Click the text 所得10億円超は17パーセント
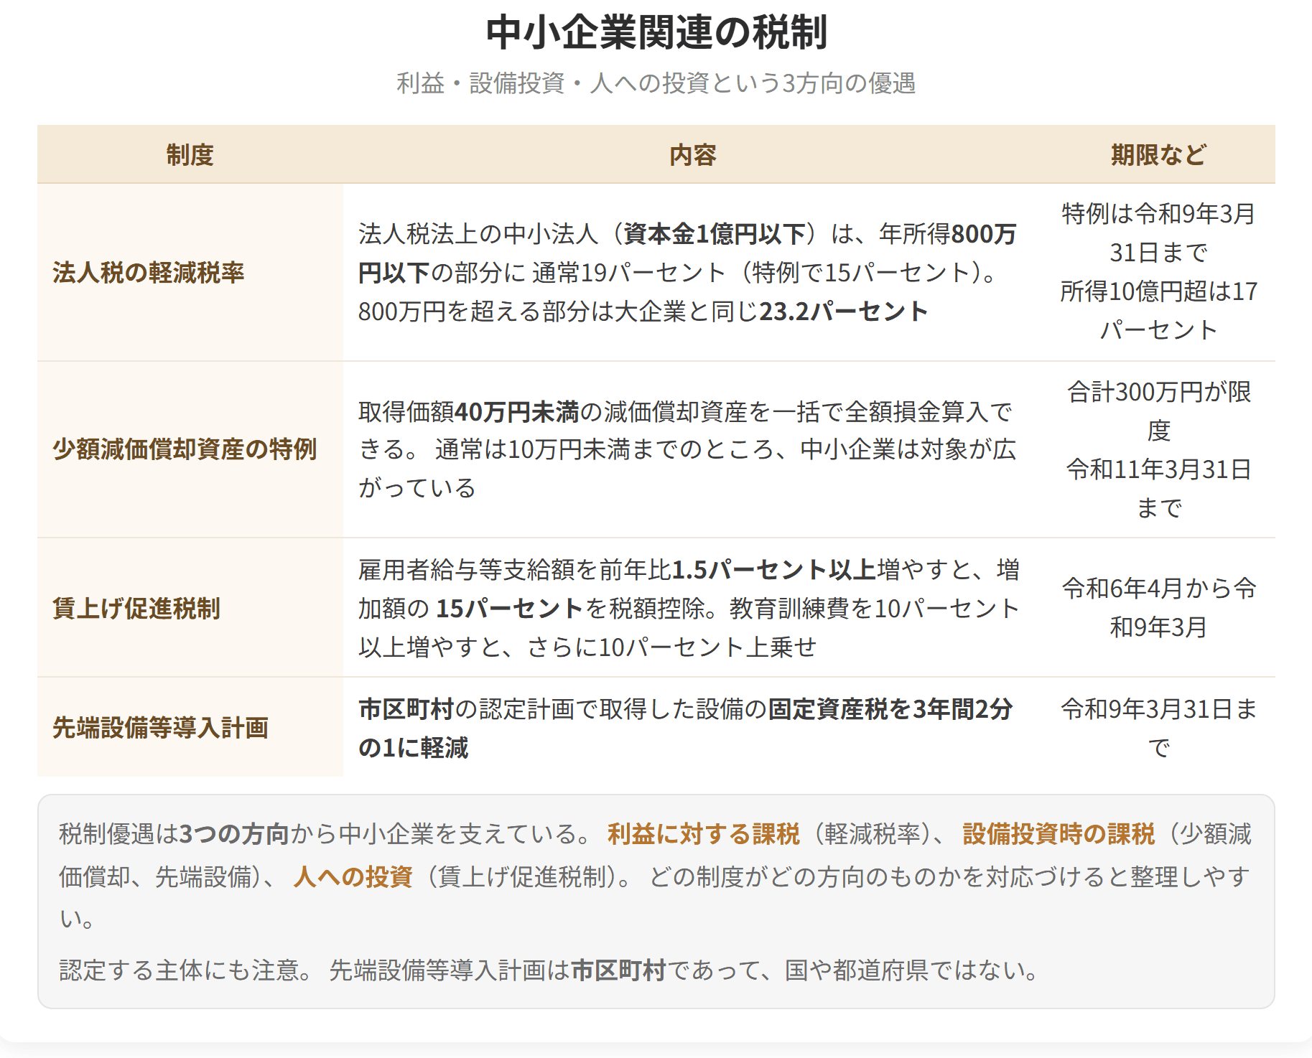 [1158, 311]
